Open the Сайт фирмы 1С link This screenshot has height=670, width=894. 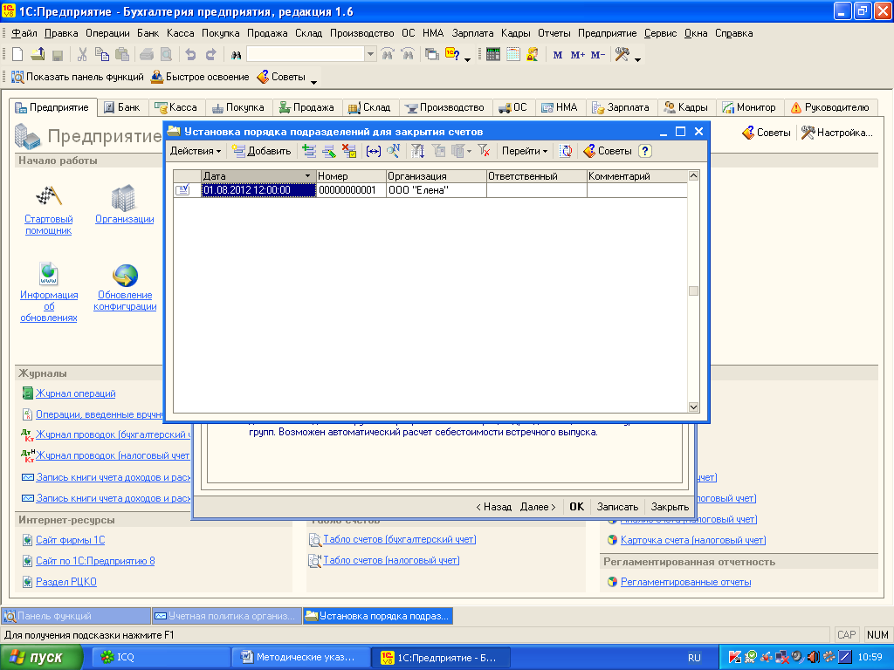click(70, 540)
